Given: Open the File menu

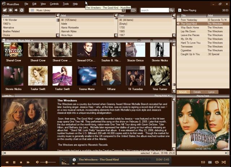Looking at the screenshot, I should [26, 4].
